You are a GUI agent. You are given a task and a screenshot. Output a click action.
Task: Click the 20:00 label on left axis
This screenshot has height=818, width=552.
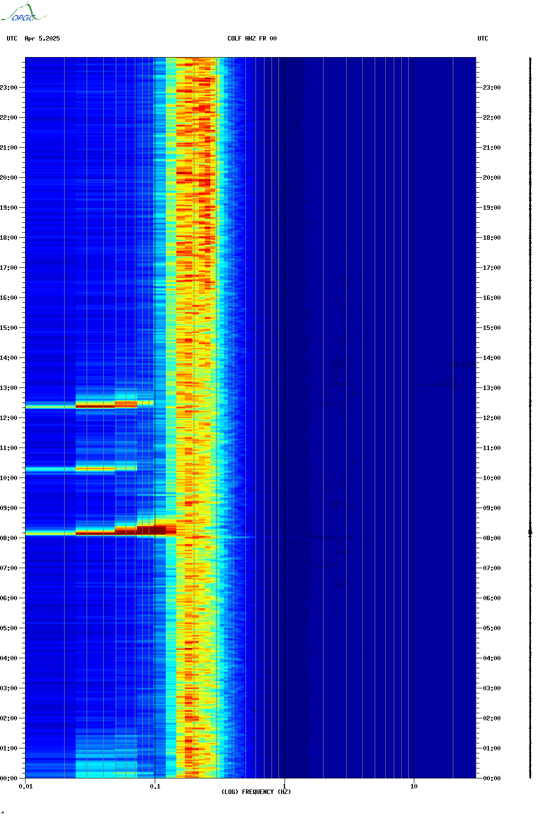pyautogui.click(x=9, y=178)
